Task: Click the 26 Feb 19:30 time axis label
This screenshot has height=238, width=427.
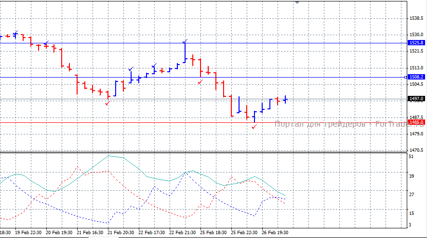Action: [x=275, y=232]
